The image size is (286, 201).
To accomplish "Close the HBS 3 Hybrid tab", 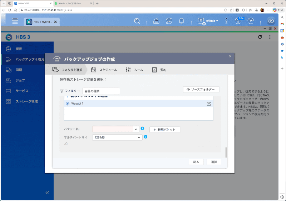I will 55,22.
